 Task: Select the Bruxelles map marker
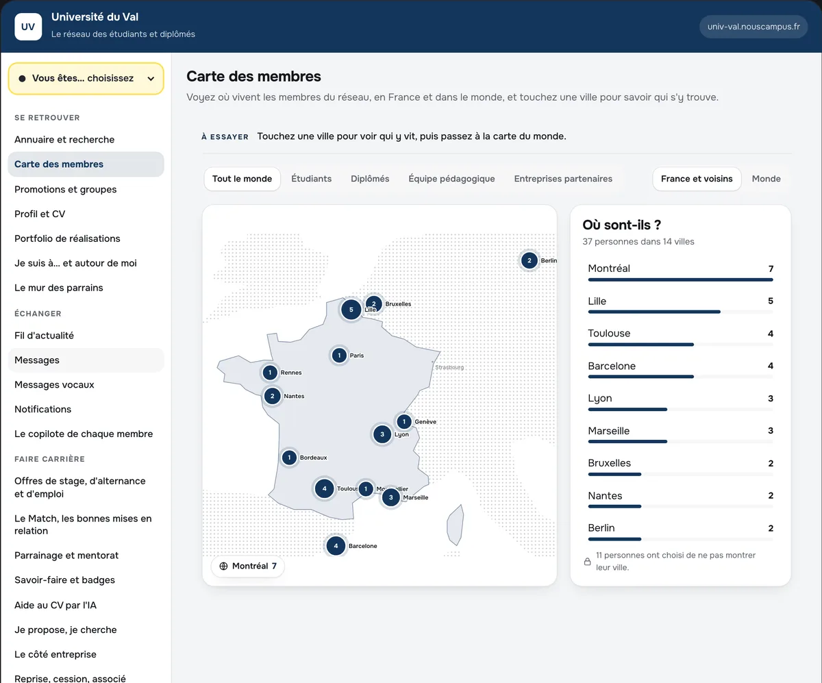click(x=373, y=303)
